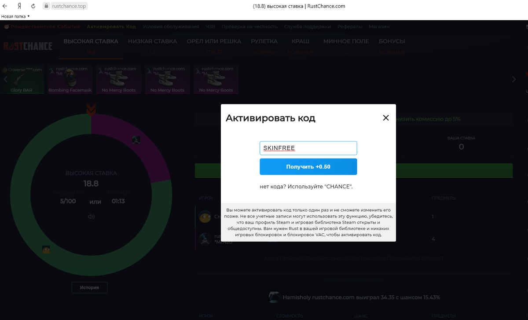528x320 pixels.
Task: Switch to КРАШ tab
Action: 301,46
